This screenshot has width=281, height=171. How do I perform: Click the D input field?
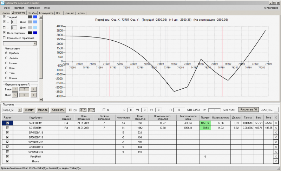tap(131, 110)
